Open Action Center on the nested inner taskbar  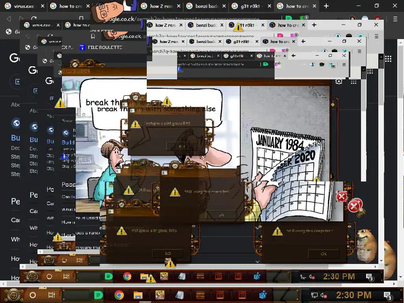(x=370, y=277)
